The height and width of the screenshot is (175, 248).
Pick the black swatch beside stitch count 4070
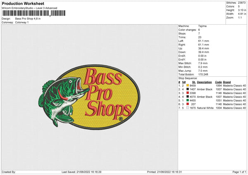[x=188, y=97]
